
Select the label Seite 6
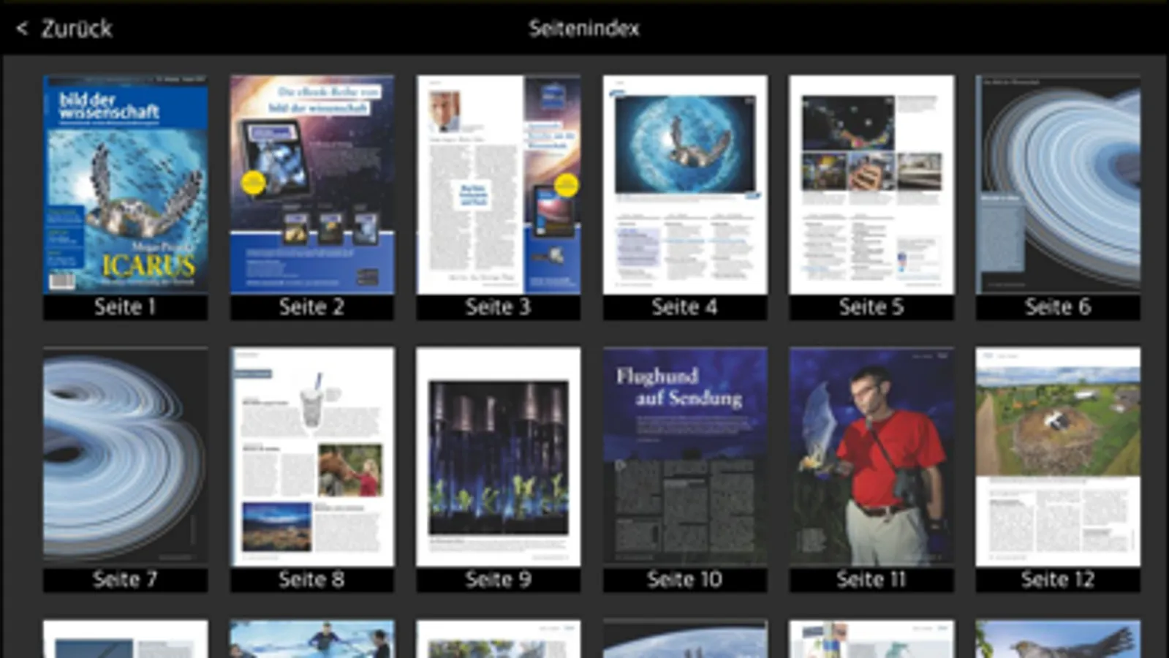[x=1058, y=307]
